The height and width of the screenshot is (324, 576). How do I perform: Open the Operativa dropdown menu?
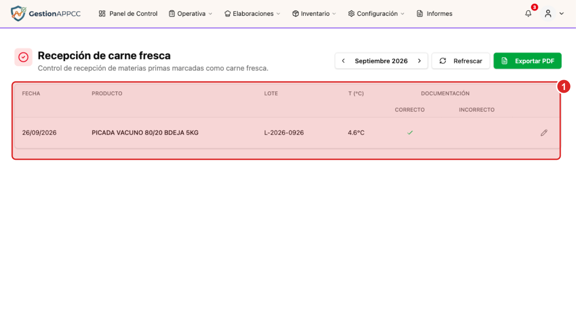click(190, 13)
